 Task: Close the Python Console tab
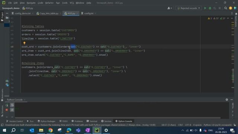coord(25,100)
